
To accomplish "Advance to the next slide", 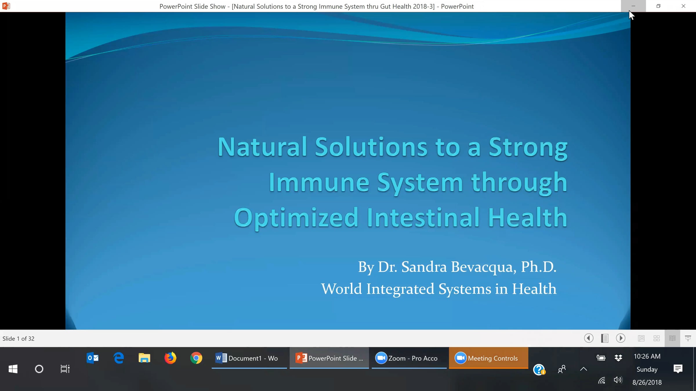I will [x=621, y=338].
